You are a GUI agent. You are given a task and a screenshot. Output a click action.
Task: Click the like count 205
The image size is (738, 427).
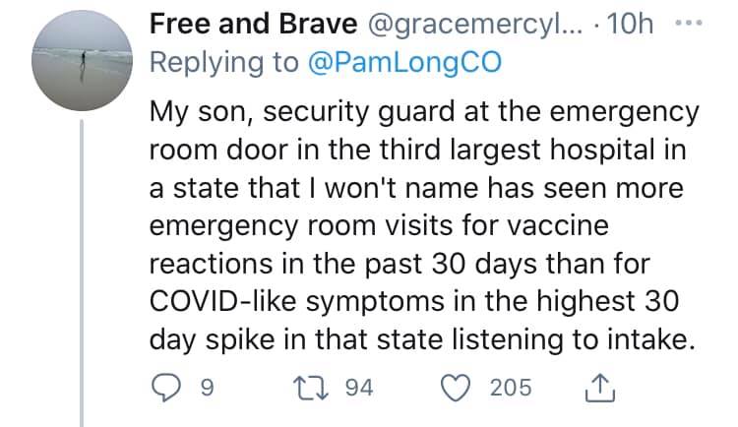510,388
